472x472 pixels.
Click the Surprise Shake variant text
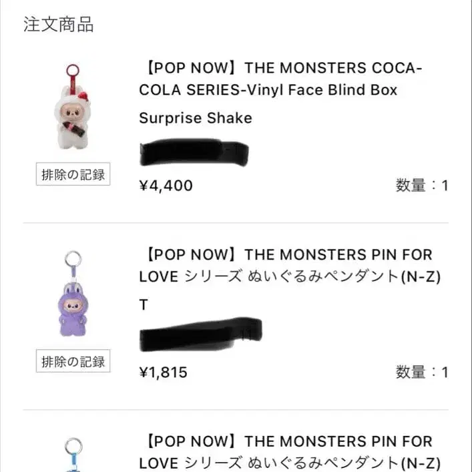click(196, 118)
